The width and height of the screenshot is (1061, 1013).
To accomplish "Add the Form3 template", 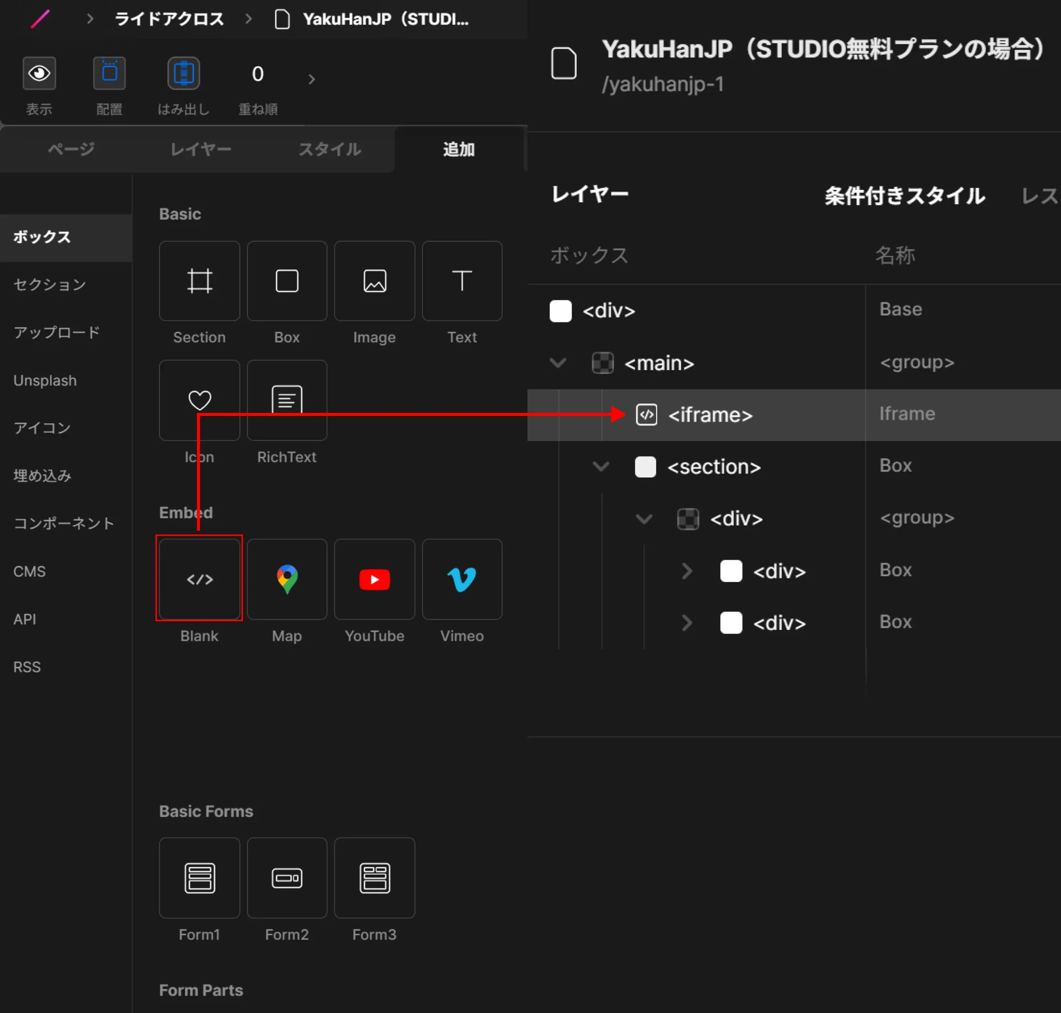I will point(375,877).
